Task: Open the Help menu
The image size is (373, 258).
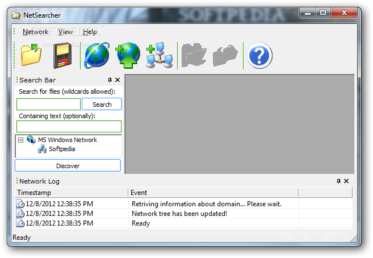Action: pos(90,32)
